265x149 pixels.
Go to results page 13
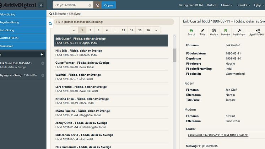(x=123, y=30)
